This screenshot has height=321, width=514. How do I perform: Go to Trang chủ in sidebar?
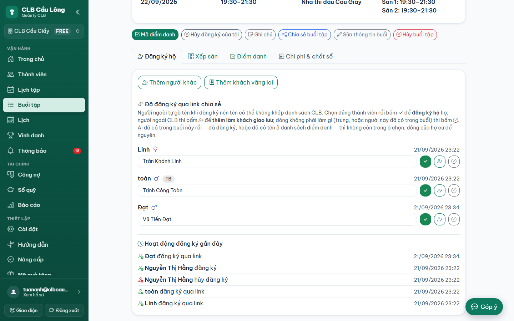click(44, 59)
